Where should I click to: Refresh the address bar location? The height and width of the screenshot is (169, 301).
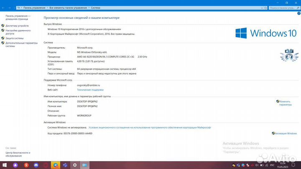point(266,8)
